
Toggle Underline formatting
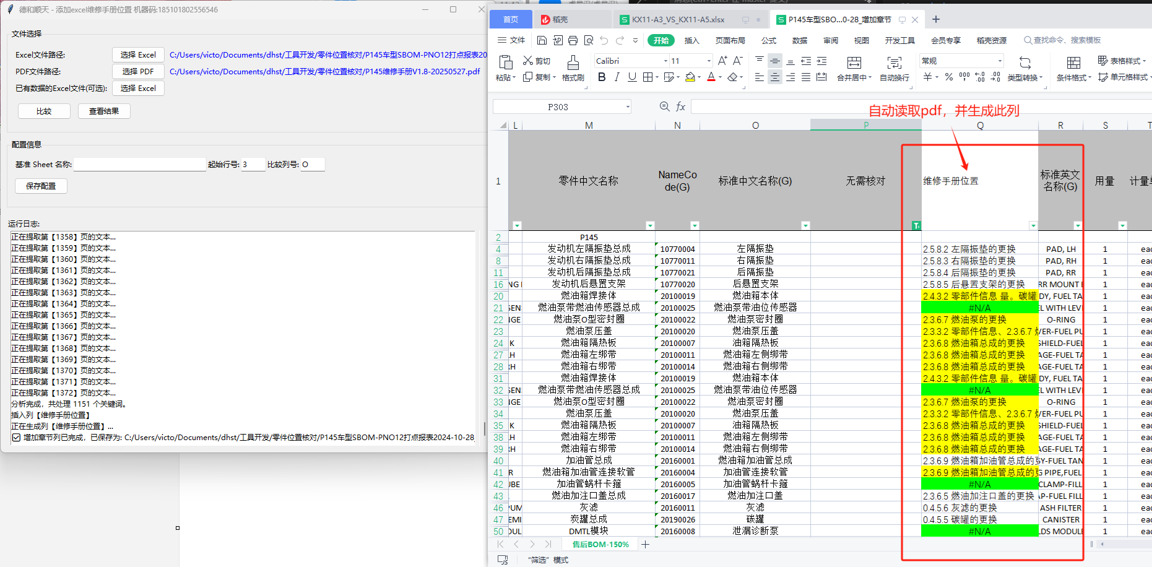point(631,77)
